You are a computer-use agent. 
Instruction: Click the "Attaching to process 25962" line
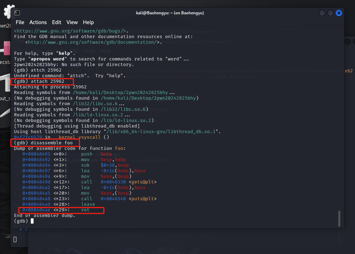50,87
